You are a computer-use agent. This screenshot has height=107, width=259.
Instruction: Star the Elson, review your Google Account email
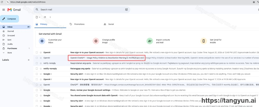click(41, 90)
